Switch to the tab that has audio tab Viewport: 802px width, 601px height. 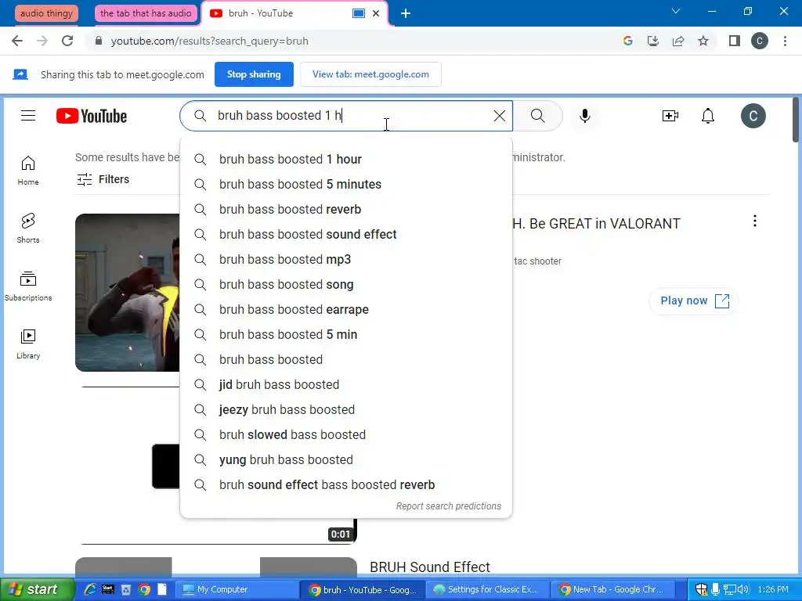click(x=146, y=13)
